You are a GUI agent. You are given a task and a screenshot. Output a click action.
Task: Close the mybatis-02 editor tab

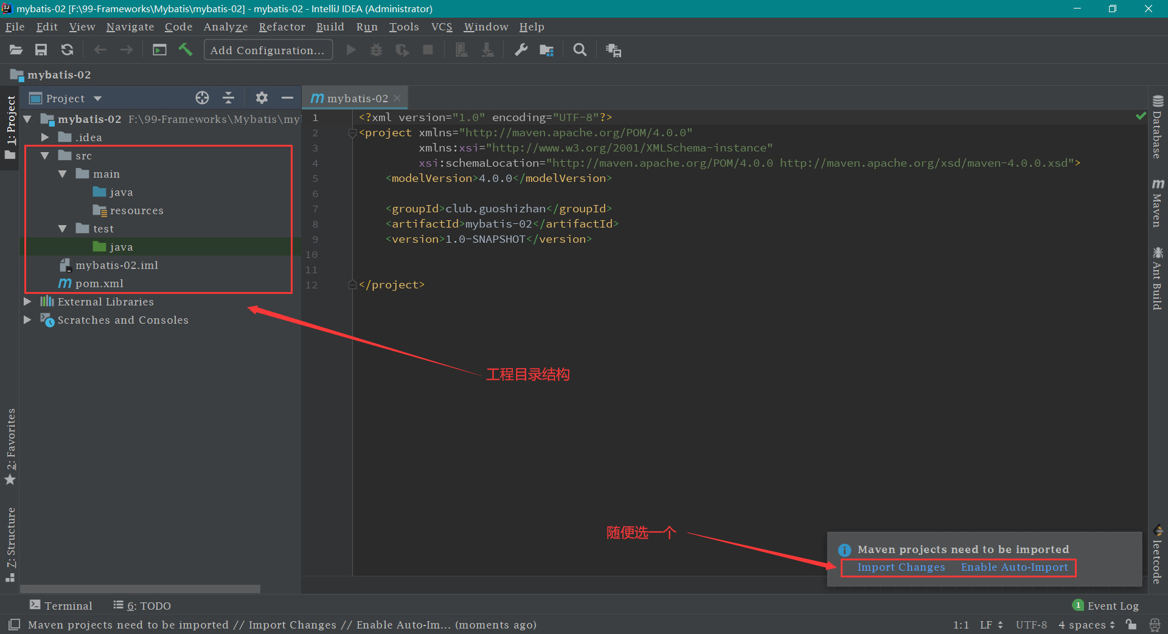point(397,98)
